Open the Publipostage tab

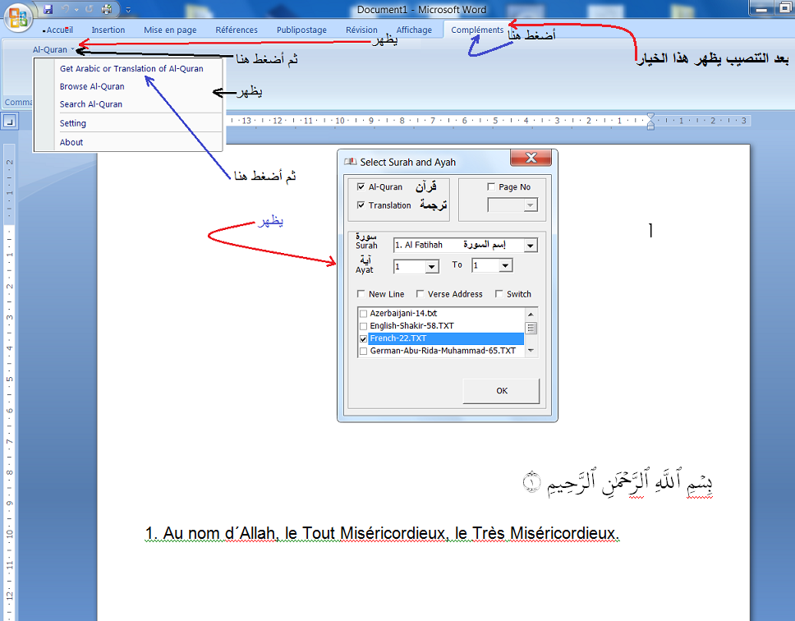click(x=301, y=30)
